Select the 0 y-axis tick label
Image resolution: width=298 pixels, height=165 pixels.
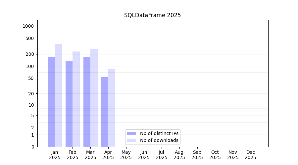32,147
